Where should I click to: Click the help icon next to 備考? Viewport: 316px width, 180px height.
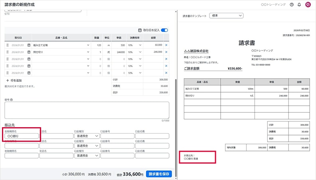point(12,100)
